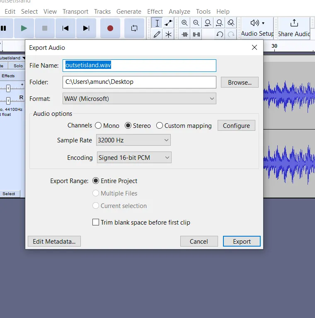Toggle the Loop playback button
The image size is (315, 318).
[x=134, y=28]
